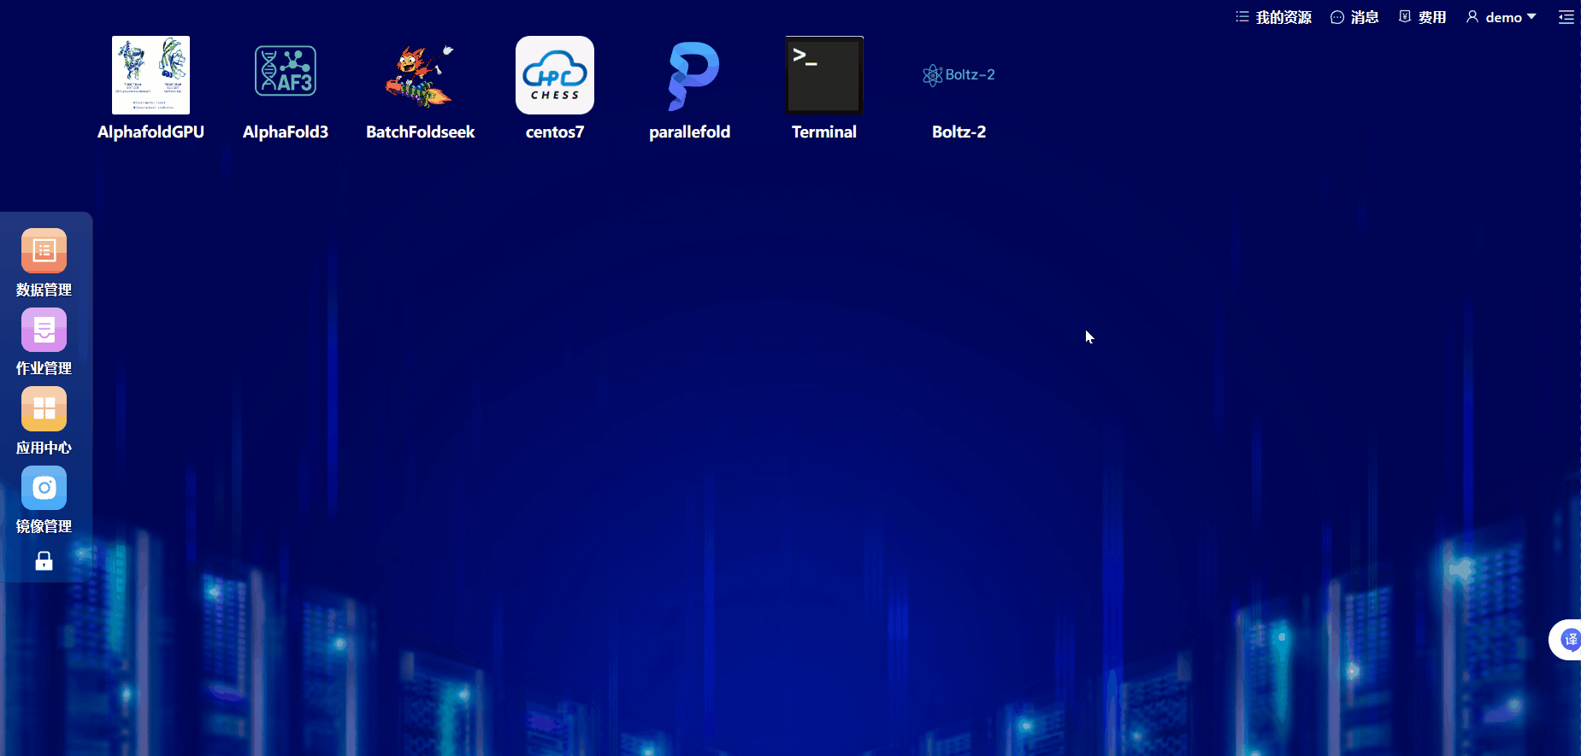Open the BatchFoldseek application
The image size is (1581, 756).
(420, 75)
